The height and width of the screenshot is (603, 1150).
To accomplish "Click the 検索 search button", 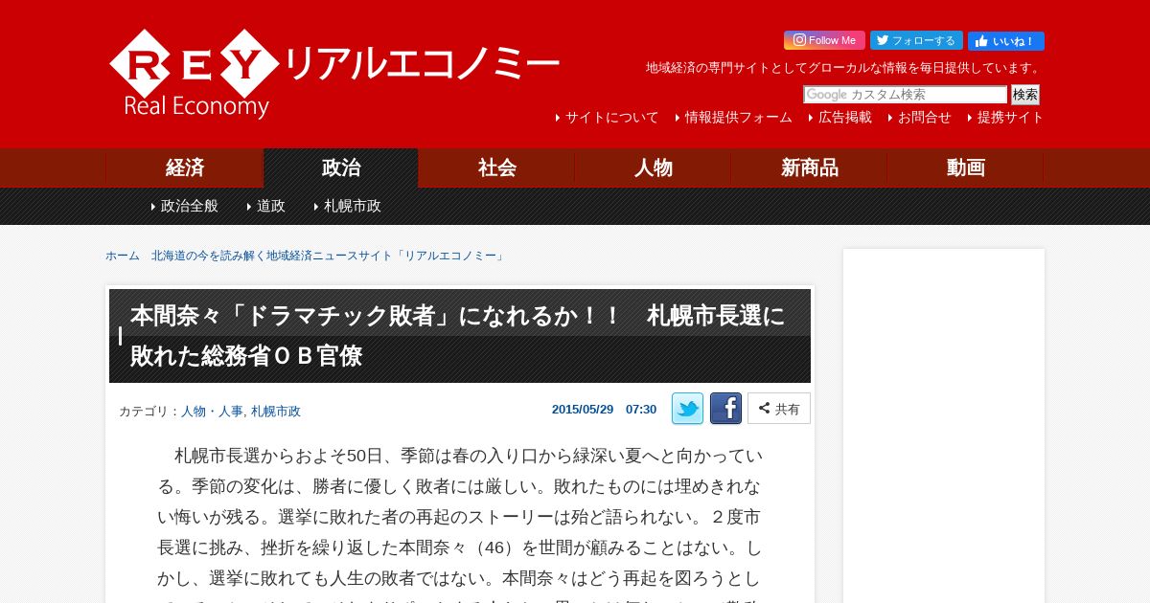I will [1025, 95].
